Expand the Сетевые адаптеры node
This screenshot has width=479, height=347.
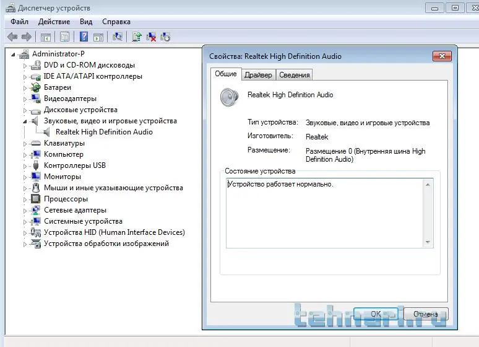click(25, 211)
